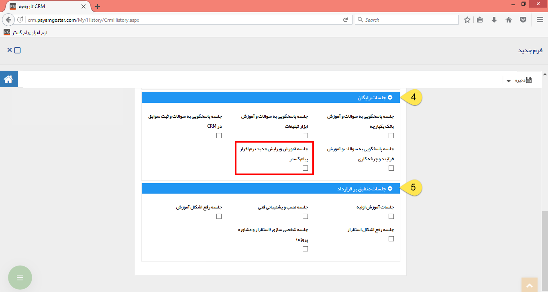Check جلسه نصب و پشتیبانی فنی checkbox
Image resolution: width=548 pixels, height=292 pixels.
click(305, 216)
